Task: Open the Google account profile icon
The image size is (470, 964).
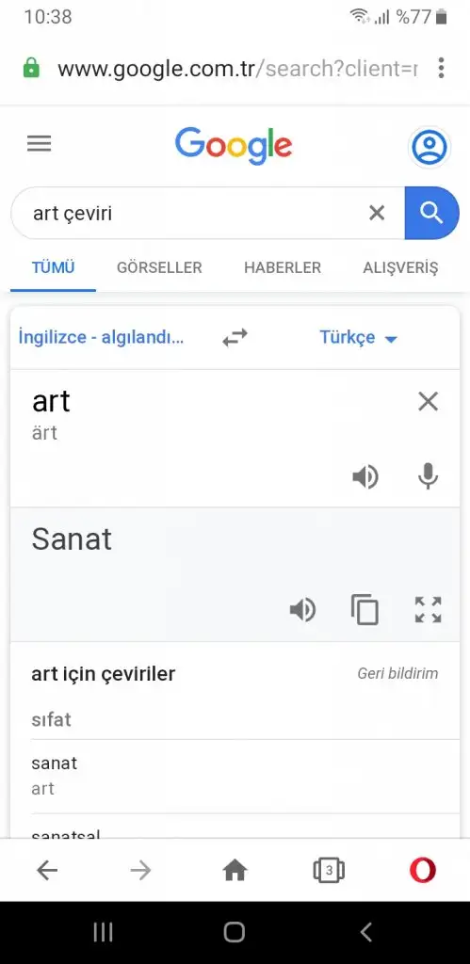Action: pyautogui.click(x=429, y=147)
